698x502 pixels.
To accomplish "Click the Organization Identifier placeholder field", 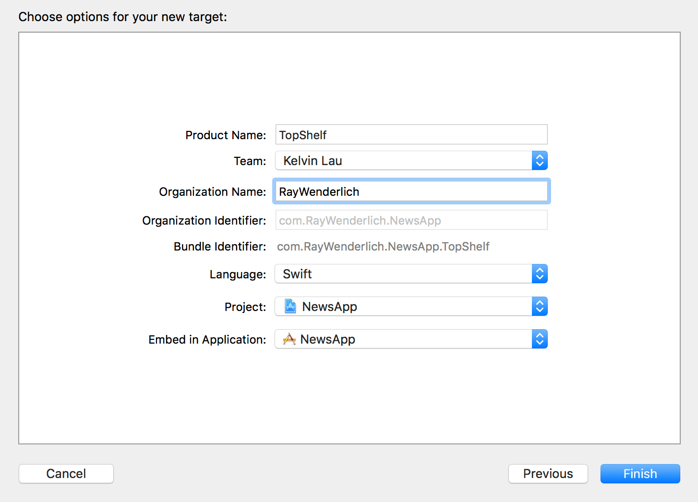I will click(411, 220).
